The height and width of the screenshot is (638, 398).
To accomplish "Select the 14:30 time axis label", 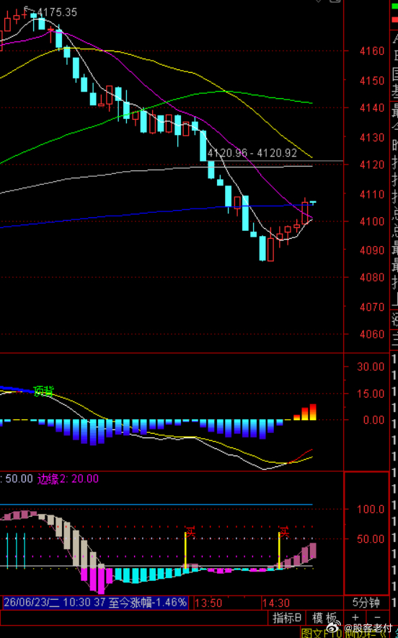I will tap(276, 603).
